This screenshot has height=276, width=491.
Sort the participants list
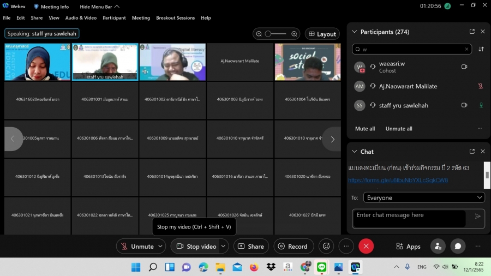481,49
